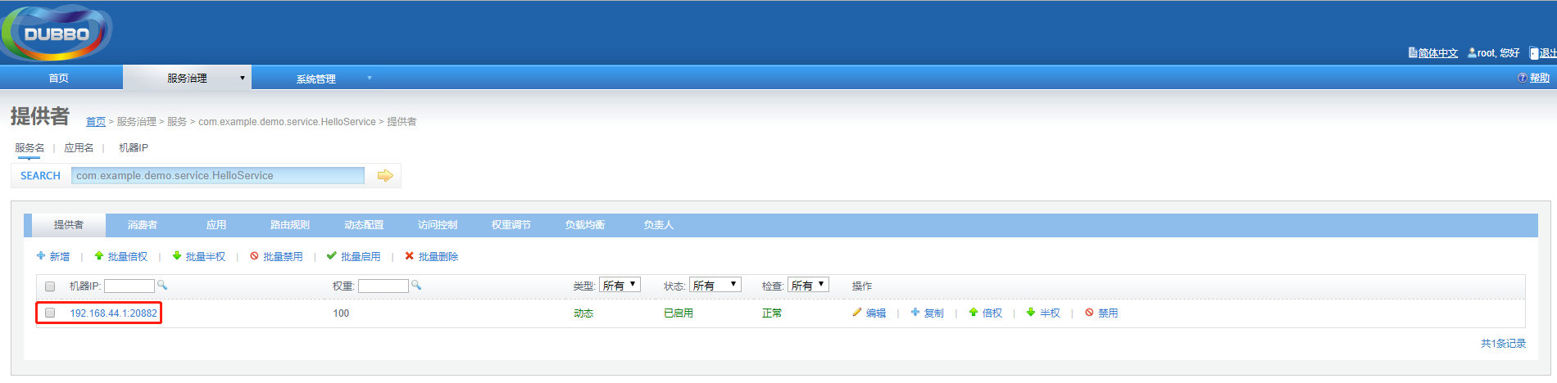Screen dimensions: 1557x383
Task: Click the root user icon
Action: coord(1472,52)
